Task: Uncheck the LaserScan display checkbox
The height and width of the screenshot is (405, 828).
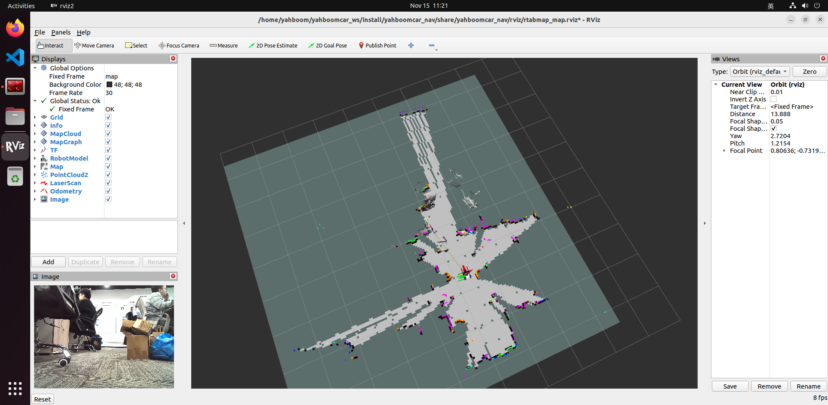Action: click(x=108, y=183)
